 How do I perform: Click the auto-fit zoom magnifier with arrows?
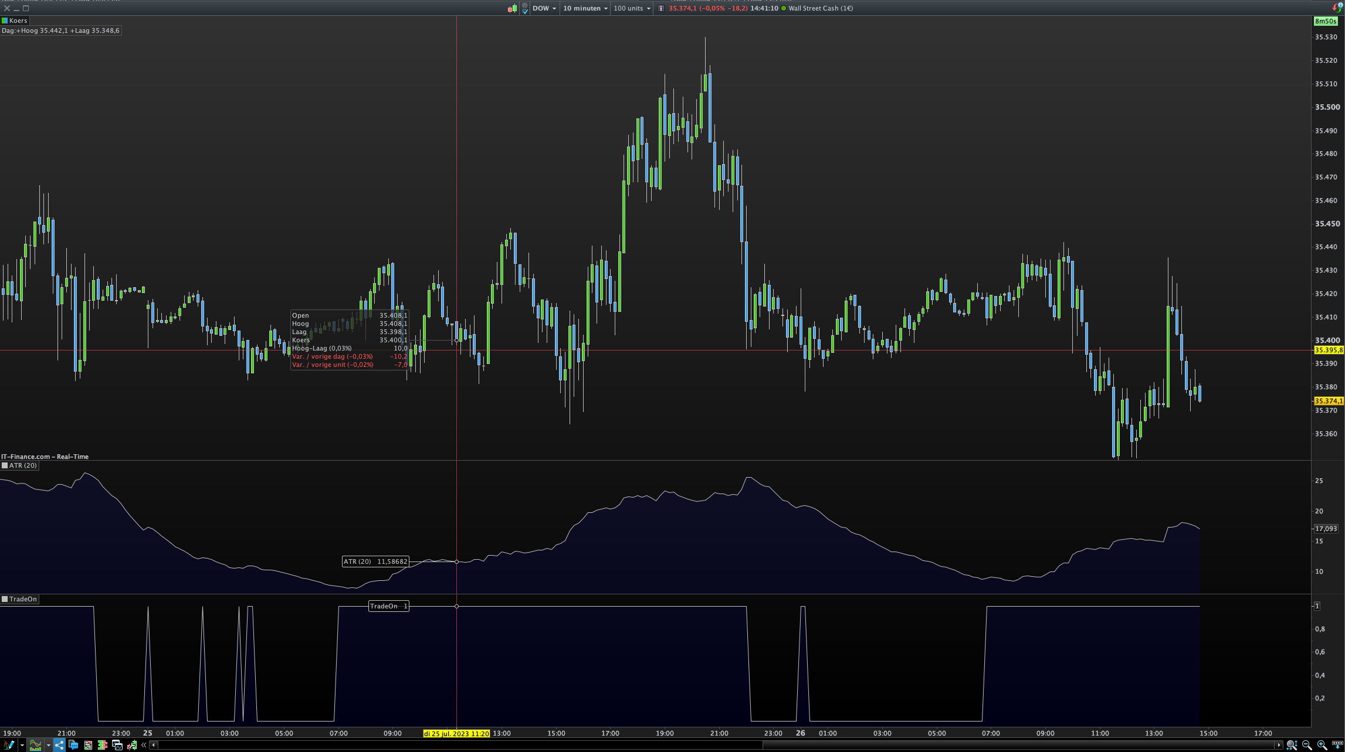pos(1292,745)
